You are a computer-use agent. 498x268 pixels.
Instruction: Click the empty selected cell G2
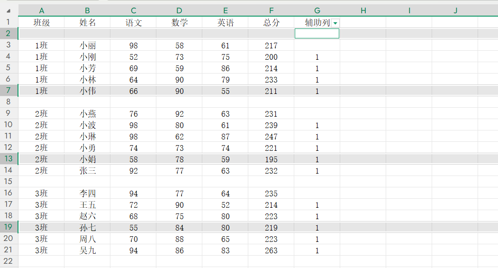317,34
